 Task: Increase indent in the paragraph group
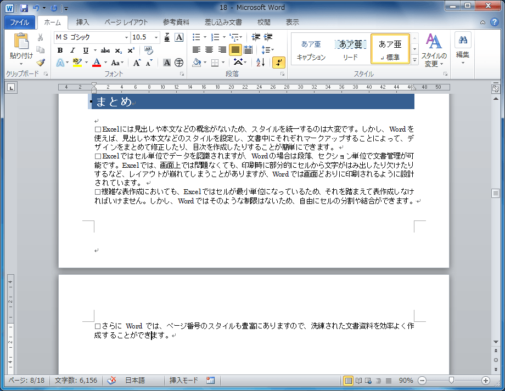point(268,37)
